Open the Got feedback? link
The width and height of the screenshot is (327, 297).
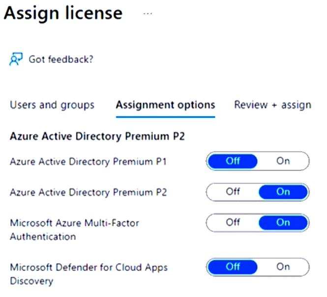(x=60, y=59)
